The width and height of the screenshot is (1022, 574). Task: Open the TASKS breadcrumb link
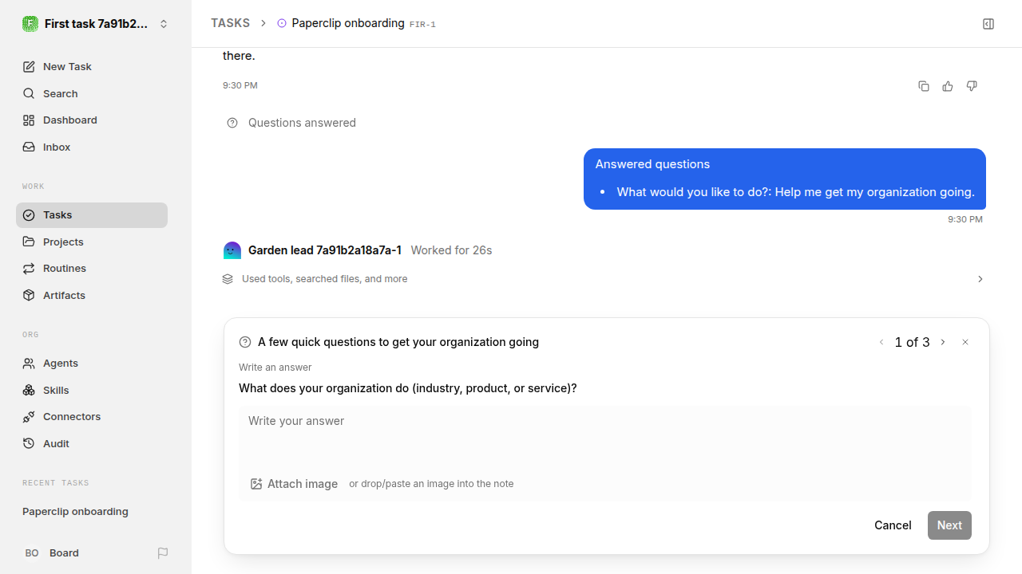(x=230, y=23)
